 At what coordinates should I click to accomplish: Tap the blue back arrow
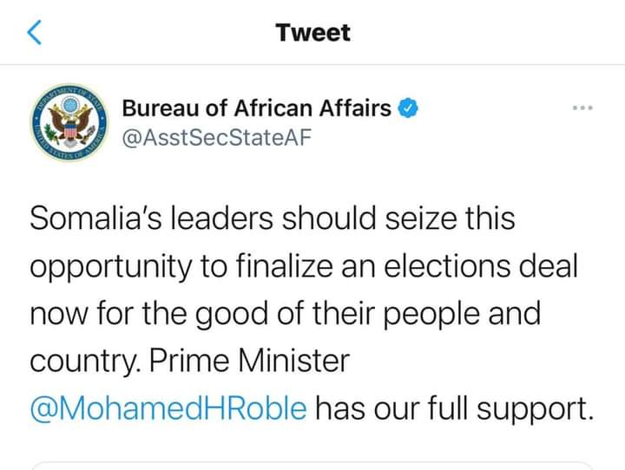coord(34,32)
